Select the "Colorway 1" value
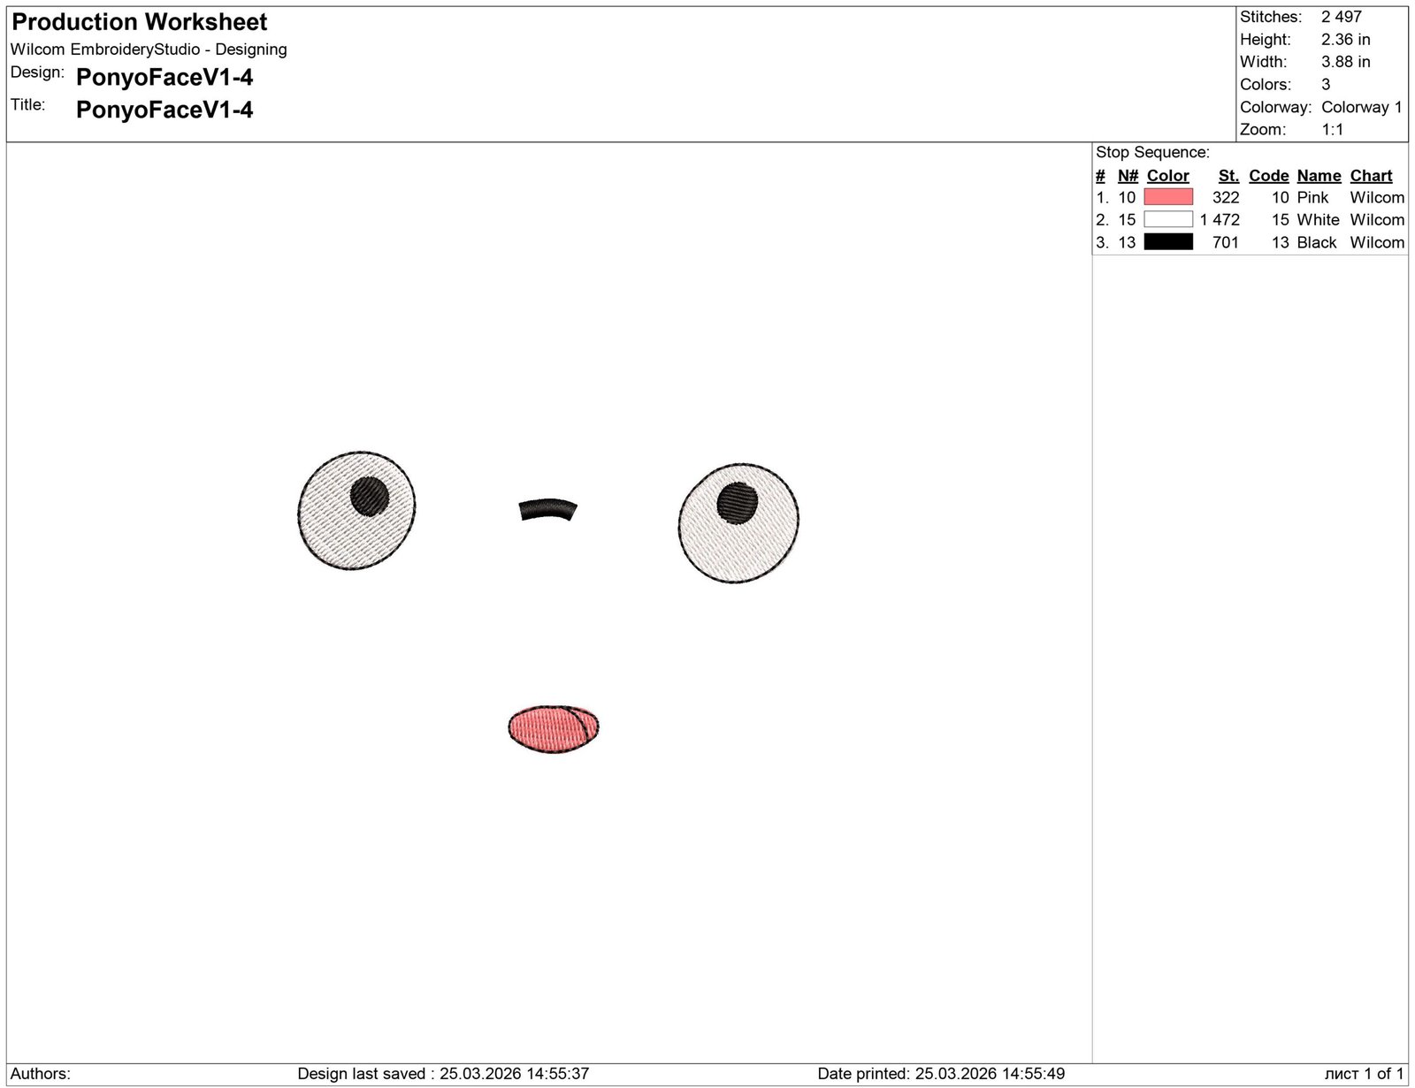The image size is (1415, 1088). [x=1361, y=107]
